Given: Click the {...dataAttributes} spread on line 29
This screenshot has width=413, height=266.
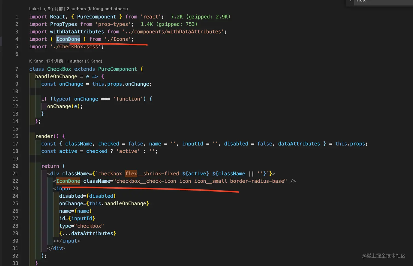Looking at the screenshot, I should click(88, 233).
